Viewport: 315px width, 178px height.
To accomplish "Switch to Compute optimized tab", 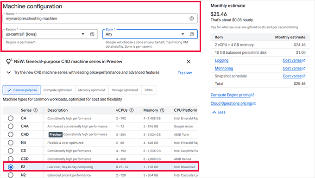I will (x=57, y=90).
